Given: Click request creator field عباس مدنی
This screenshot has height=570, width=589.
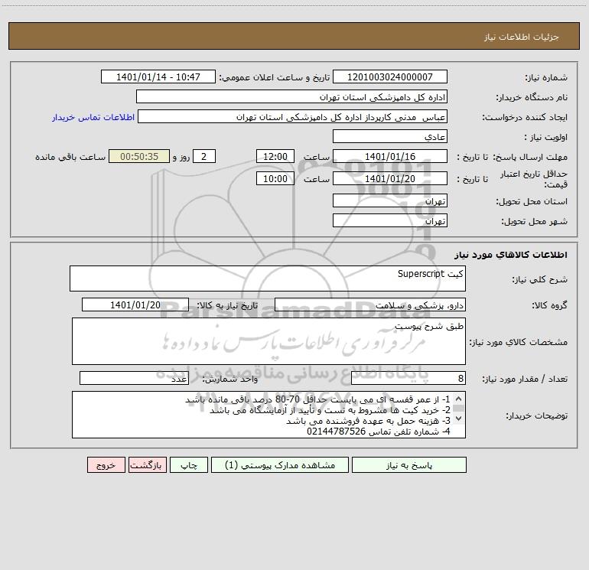Looking at the screenshot, I should (x=292, y=116).
